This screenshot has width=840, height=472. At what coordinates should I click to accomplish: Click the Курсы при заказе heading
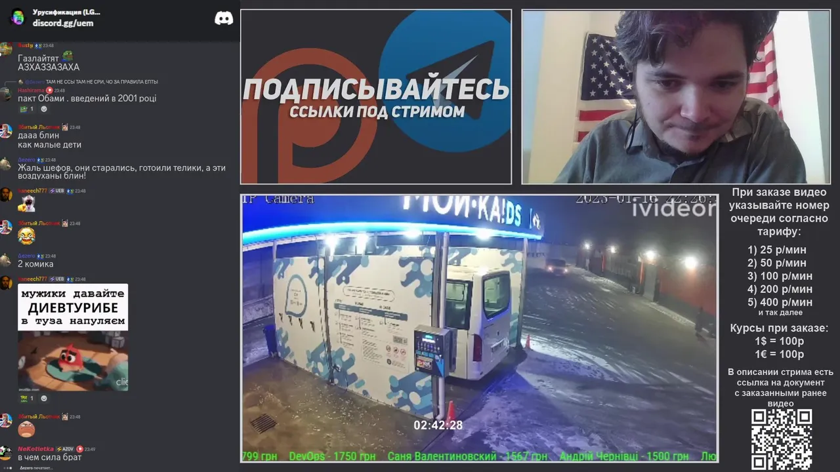click(x=779, y=328)
